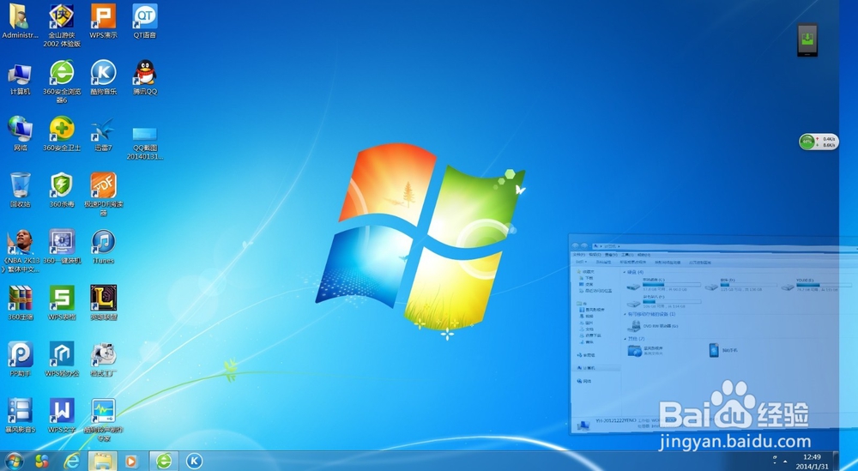Launch 英雄联盟 League of Legends shortcut
Image resolution: width=858 pixels, height=471 pixels.
pos(104,303)
